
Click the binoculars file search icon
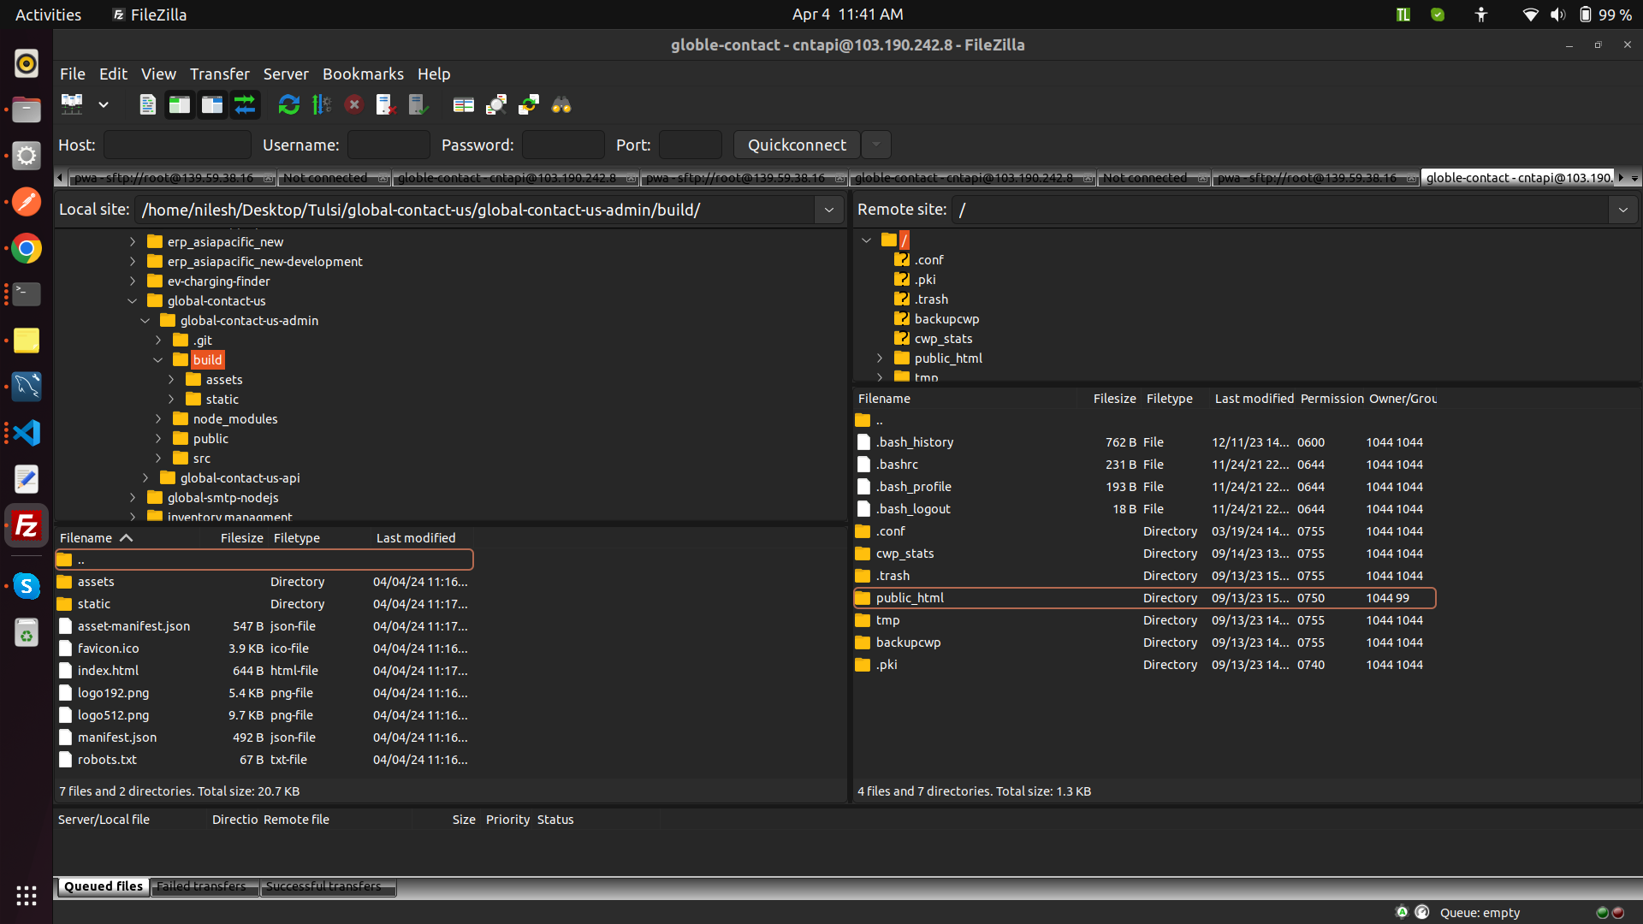[x=561, y=104]
